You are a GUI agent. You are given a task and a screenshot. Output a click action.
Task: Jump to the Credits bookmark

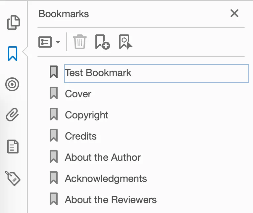pos(81,136)
